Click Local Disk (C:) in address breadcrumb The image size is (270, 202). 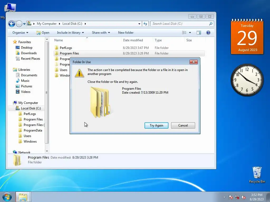tap(72, 24)
